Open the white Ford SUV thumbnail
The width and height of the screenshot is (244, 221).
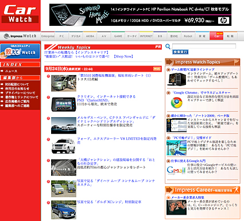coord(64,146)
